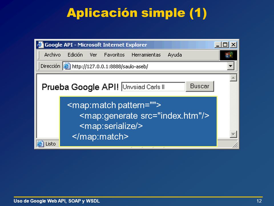Click the scrollbar down arrow

pos(233,134)
